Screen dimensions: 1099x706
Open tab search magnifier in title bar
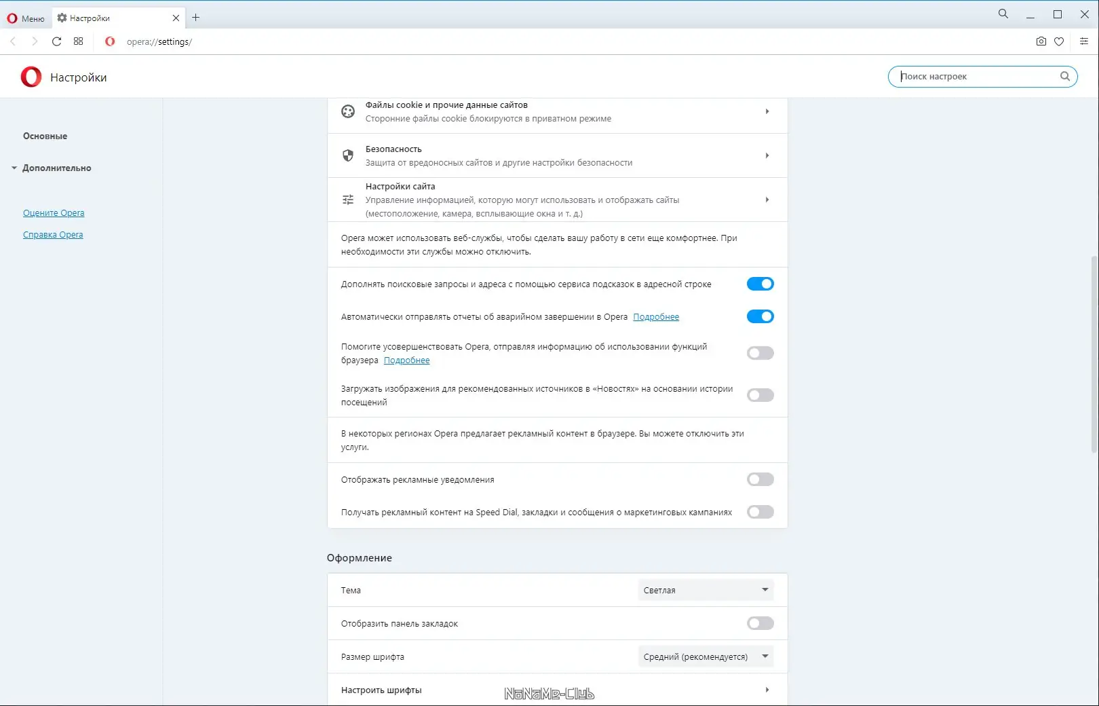point(1003,14)
